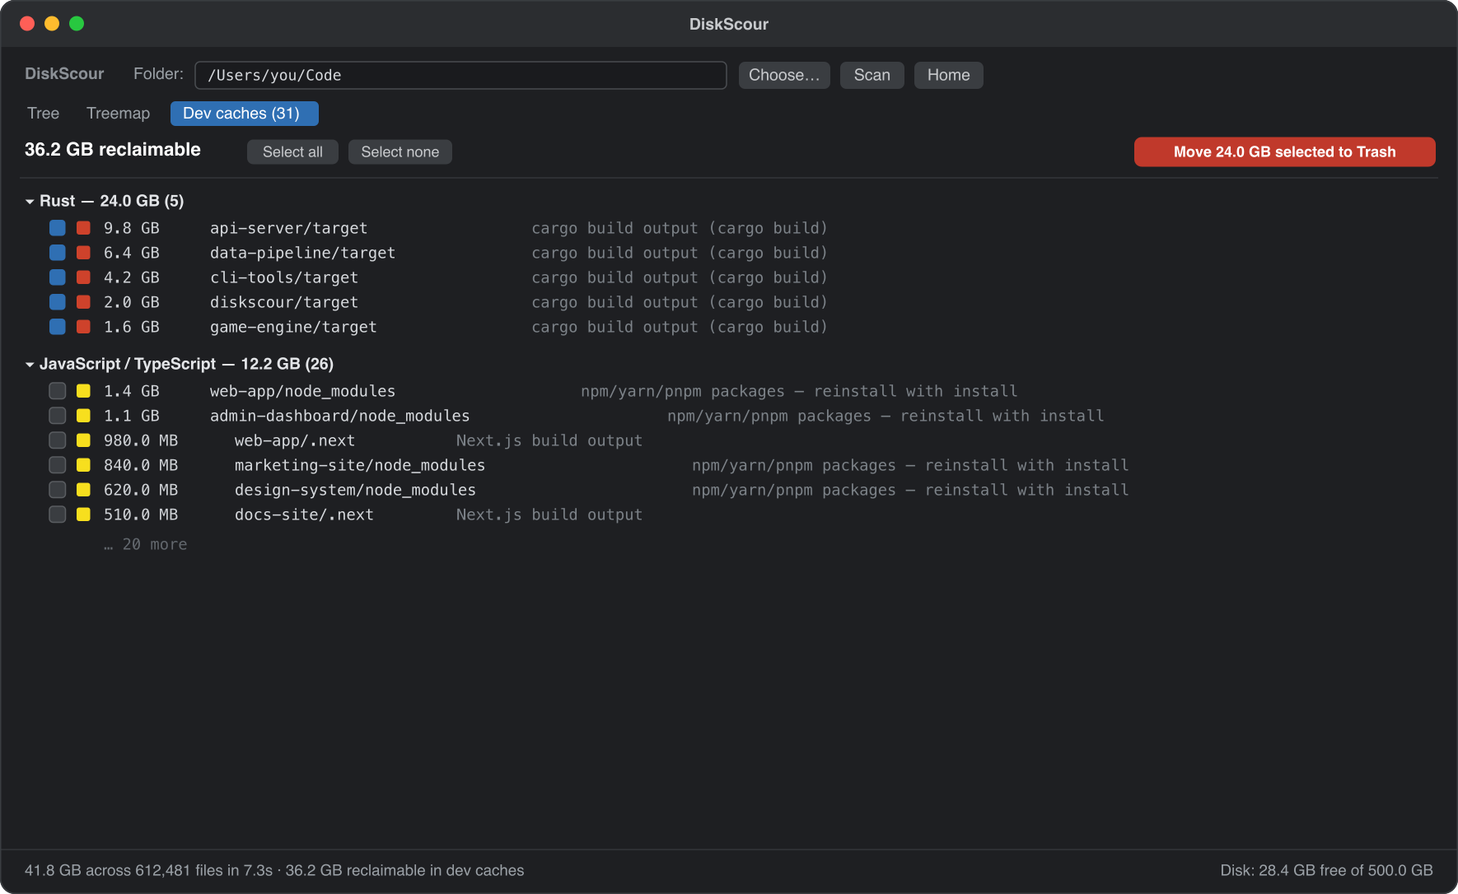This screenshot has width=1458, height=894.
Task: Click the red swatch beside game-engine/target
Action: point(83,327)
